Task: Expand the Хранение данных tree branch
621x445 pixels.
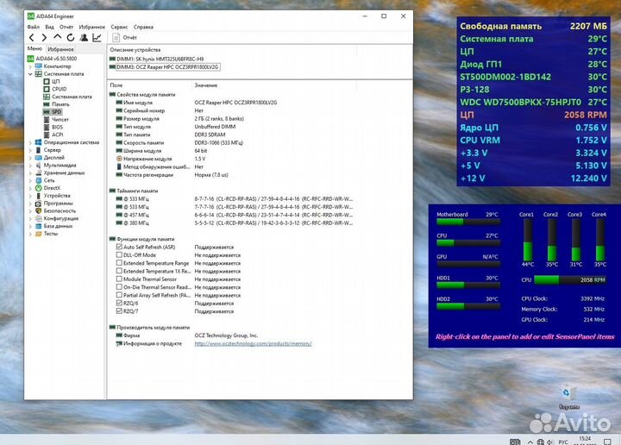Action: tap(30, 173)
